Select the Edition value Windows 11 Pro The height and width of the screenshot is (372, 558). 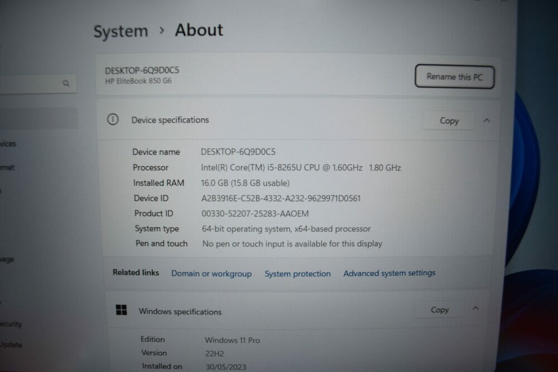pyautogui.click(x=232, y=340)
